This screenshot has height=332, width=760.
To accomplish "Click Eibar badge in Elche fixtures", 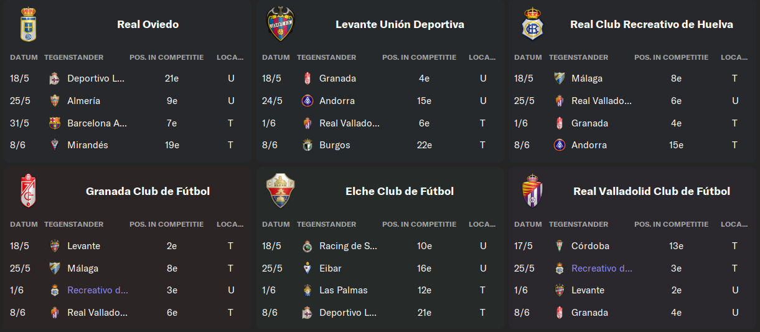I will (x=307, y=268).
